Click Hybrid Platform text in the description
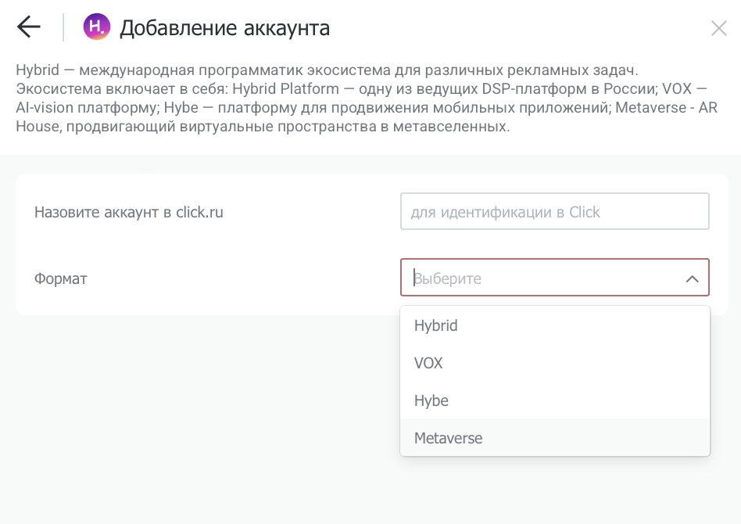741x524 pixels. (x=285, y=89)
